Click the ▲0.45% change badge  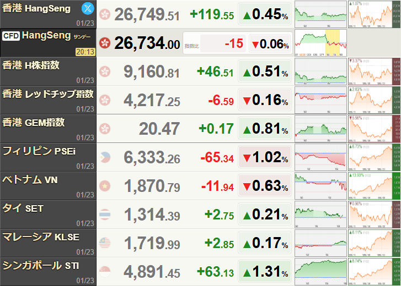pyautogui.click(x=265, y=14)
